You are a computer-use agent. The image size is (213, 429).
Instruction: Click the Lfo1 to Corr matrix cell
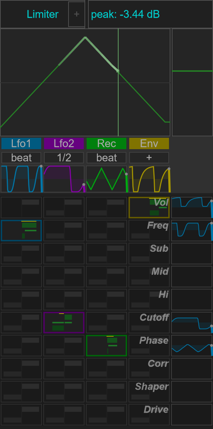pos(21,369)
